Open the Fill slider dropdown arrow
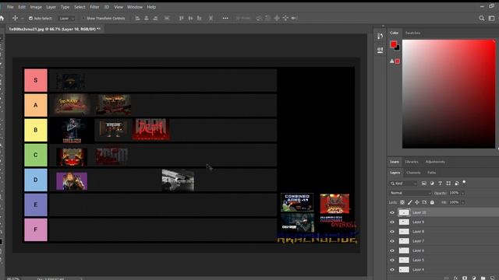The image size is (499, 280). coord(462,202)
